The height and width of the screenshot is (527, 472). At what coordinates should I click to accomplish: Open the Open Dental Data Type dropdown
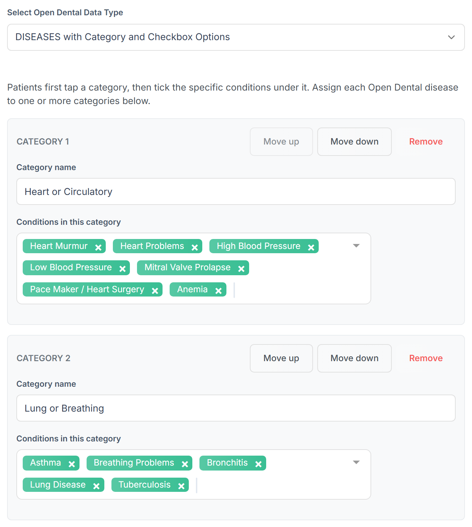pyautogui.click(x=236, y=37)
